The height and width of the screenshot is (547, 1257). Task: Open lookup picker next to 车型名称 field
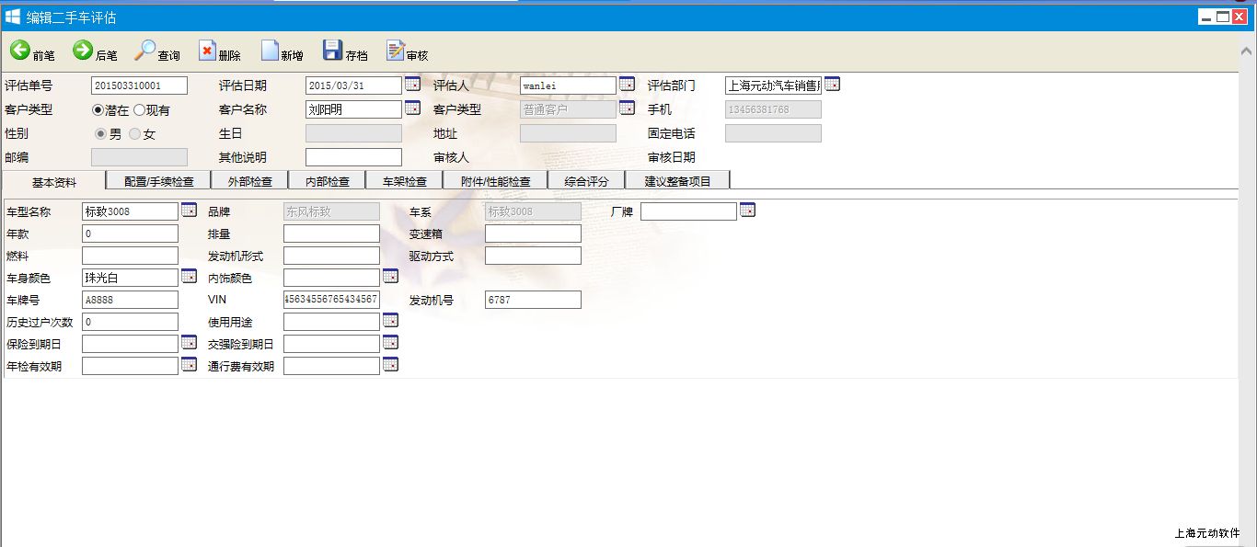pyautogui.click(x=189, y=211)
